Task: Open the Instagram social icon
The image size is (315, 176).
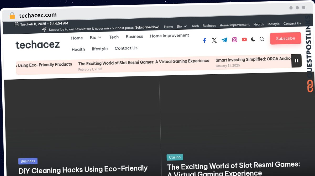Action: (235, 40)
